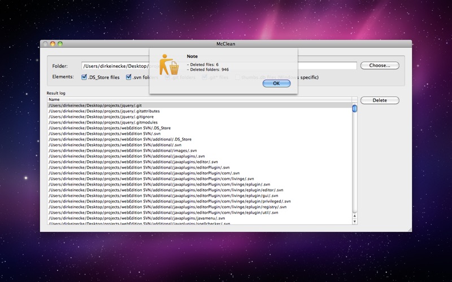This screenshot has width=452, height=282.
Task: Toggle the .DS_Store files checkbox
Action: tap(84, 77)
